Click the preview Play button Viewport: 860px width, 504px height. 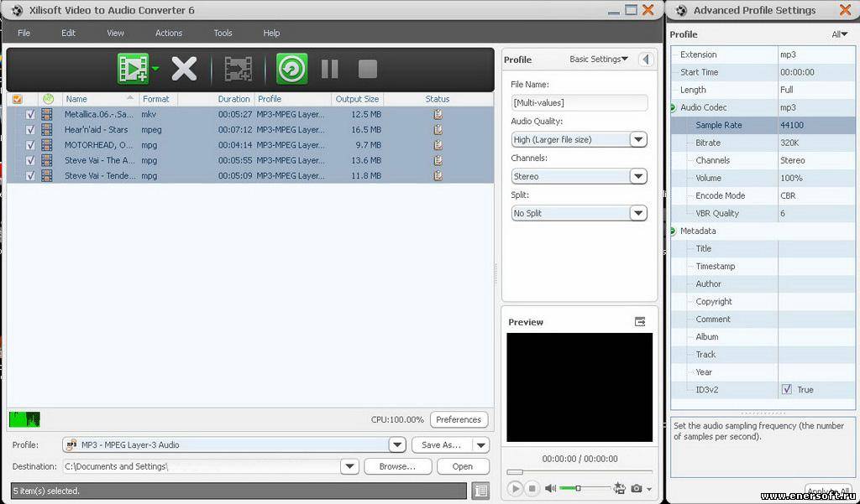pos(515,487)
